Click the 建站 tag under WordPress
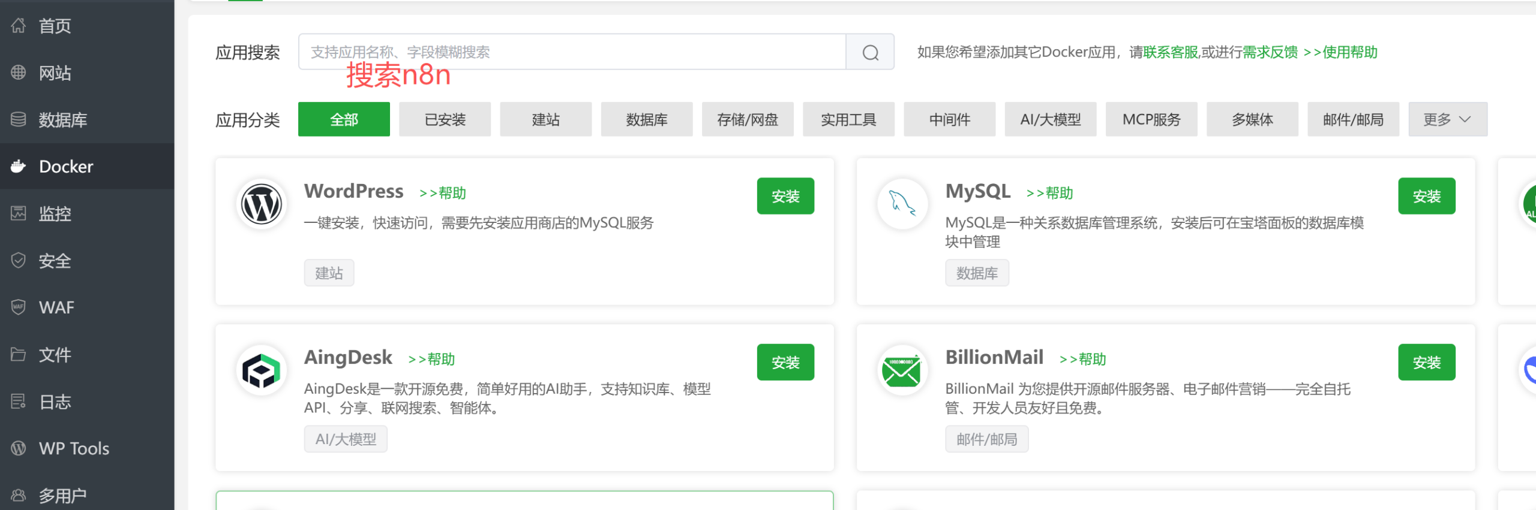Image resolution: width=1536 pixels, height=510 pixels. coord(329,273)
